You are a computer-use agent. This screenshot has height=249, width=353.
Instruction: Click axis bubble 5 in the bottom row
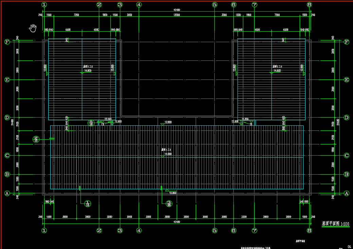coord(214,230)
